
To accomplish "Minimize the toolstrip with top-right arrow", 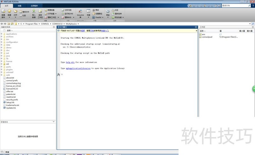I will pyautogui.click(x=253, y=5).
